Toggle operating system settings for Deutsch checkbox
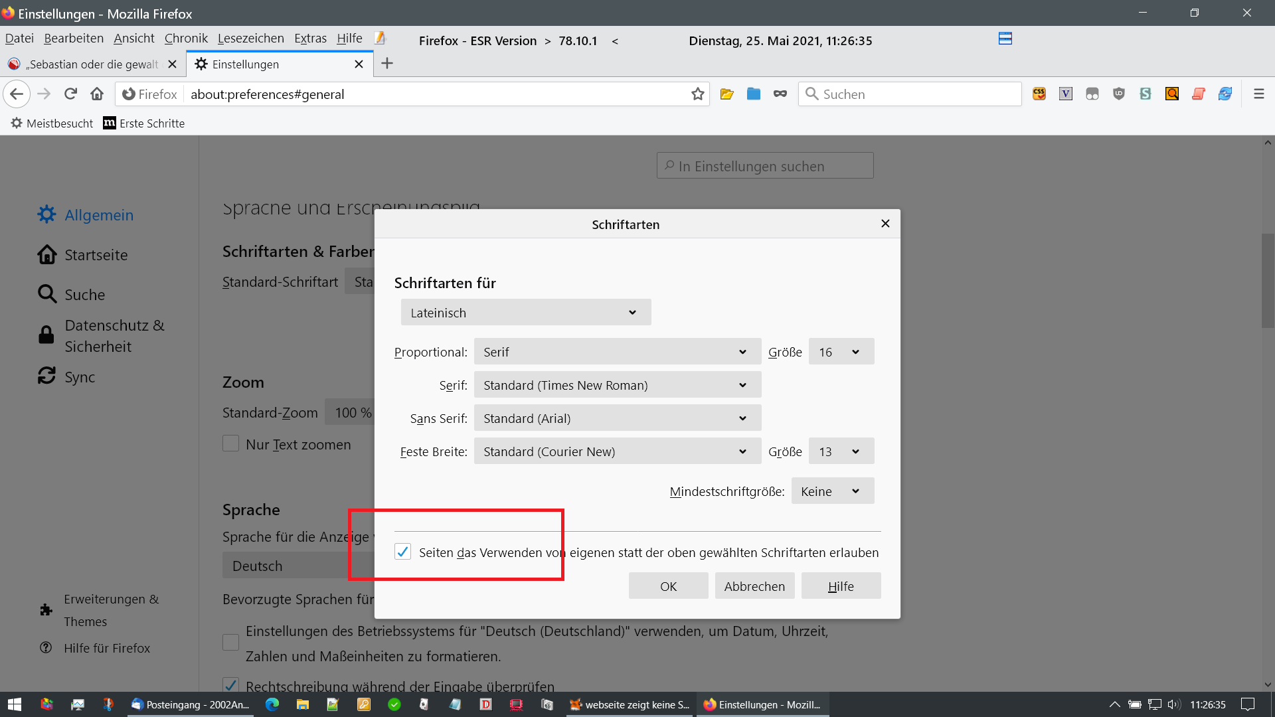 230,642
